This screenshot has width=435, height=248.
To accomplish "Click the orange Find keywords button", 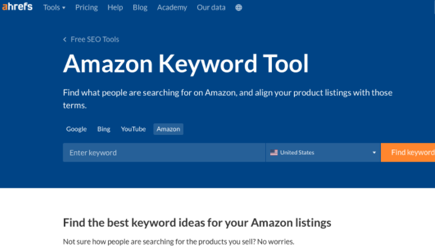I will pyautogui.click(x=408, y=153).
